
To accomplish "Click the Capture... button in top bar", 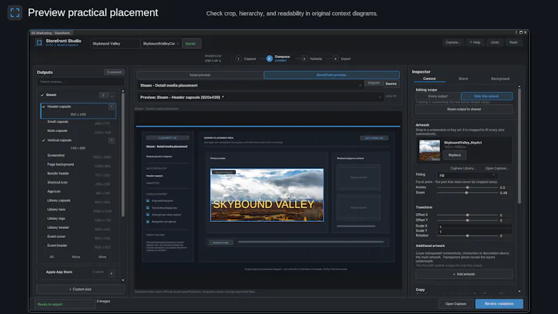I will pyautogui.click(x=453, y=43).
